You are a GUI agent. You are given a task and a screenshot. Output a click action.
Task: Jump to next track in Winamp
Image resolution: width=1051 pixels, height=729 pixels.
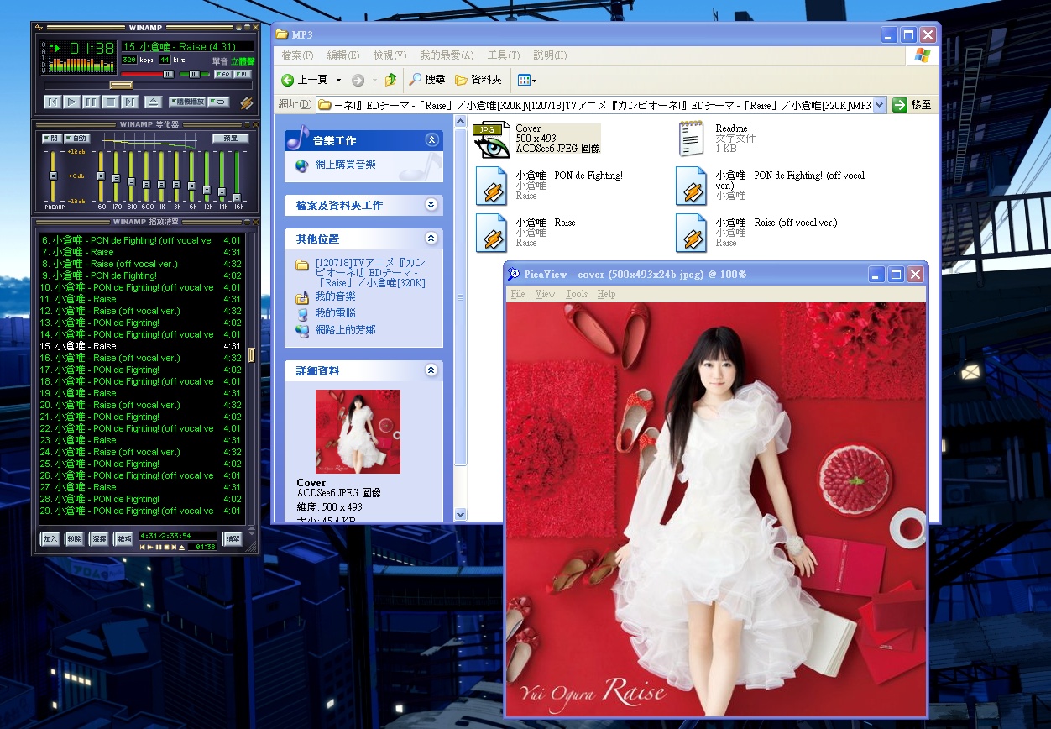tap(129, 102)
